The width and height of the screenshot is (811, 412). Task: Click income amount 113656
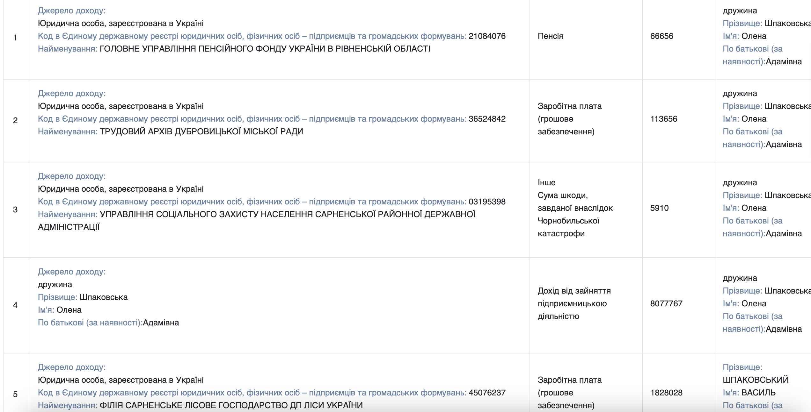pyautogui.click(x=664, y=119)
